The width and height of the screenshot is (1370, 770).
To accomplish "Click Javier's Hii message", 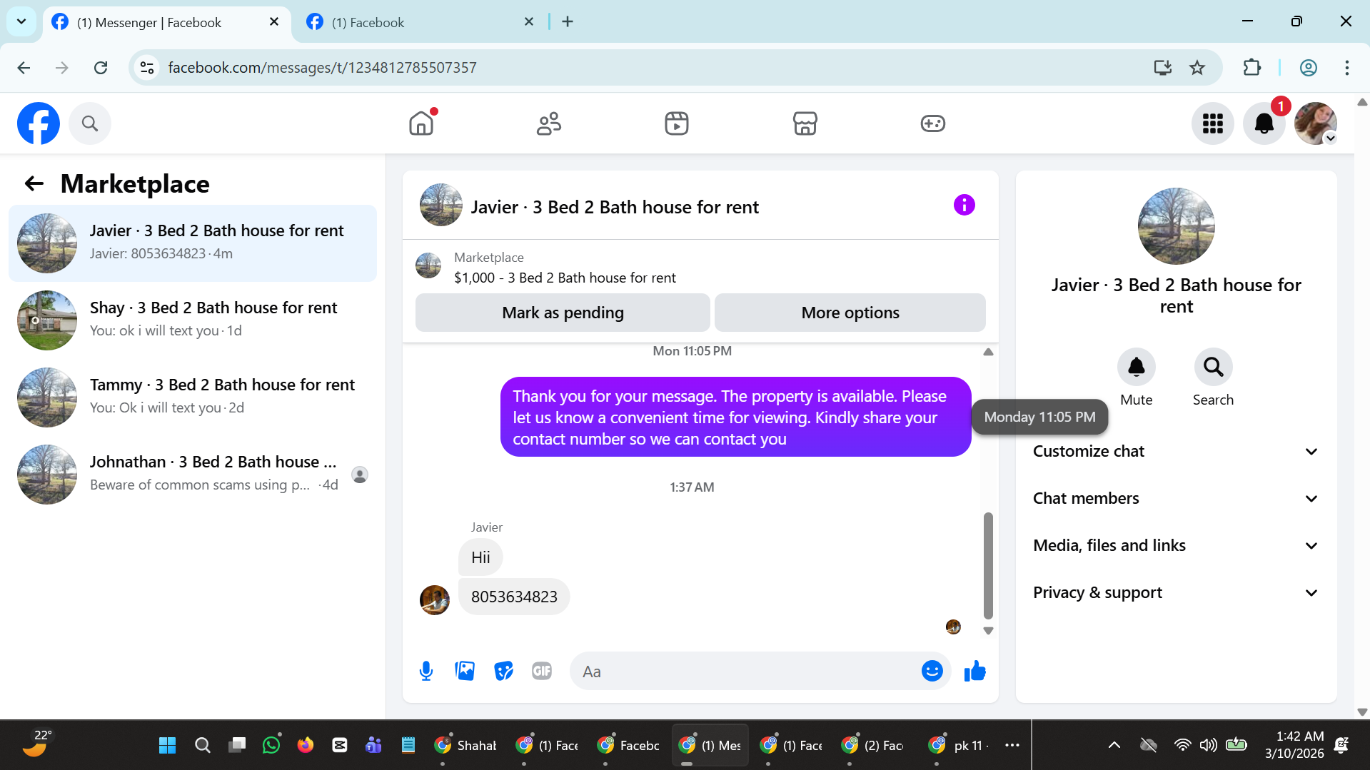I will [480, 557].
